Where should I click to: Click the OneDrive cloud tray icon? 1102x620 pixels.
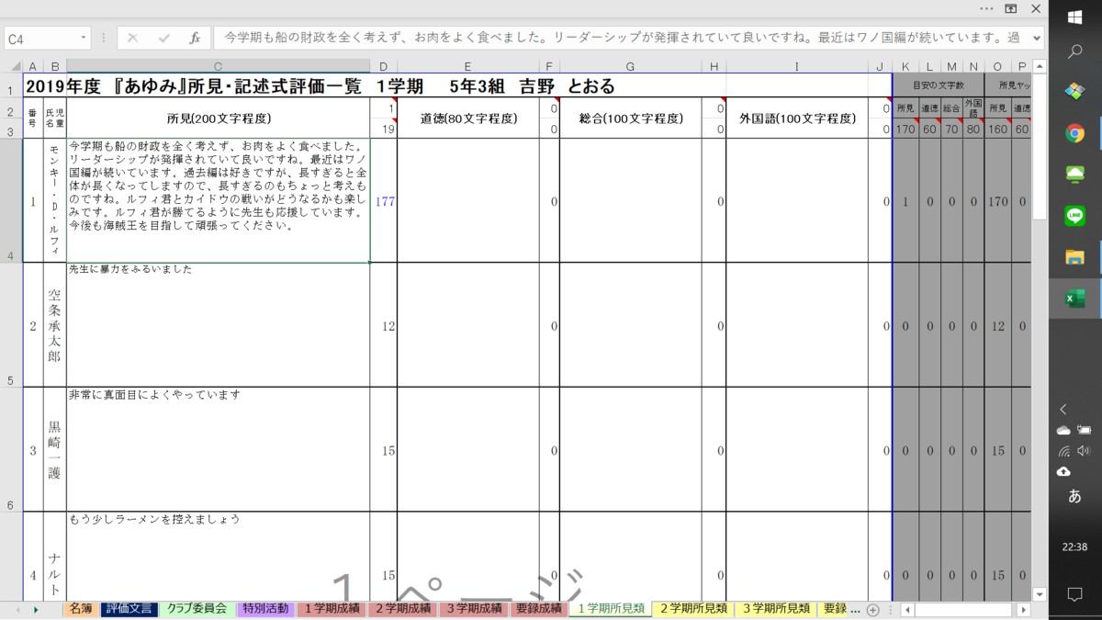click(x=1063, y=430)
